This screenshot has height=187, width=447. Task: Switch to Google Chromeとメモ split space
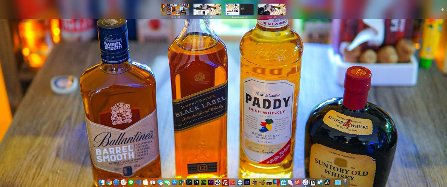pyautogui.click(x=240, y=10)
